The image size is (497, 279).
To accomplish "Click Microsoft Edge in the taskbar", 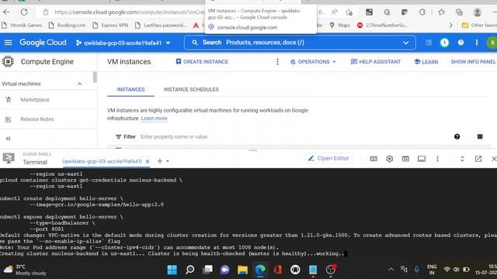I will (x=260, y=270).
